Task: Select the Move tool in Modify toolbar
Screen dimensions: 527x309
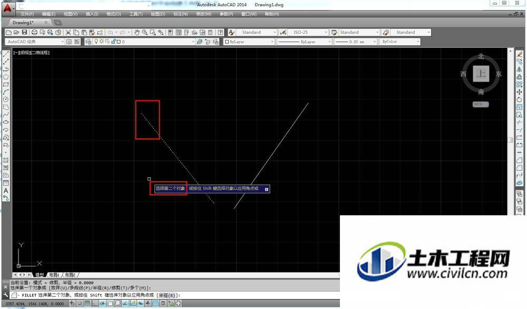Action: click(x=519, y=92)
